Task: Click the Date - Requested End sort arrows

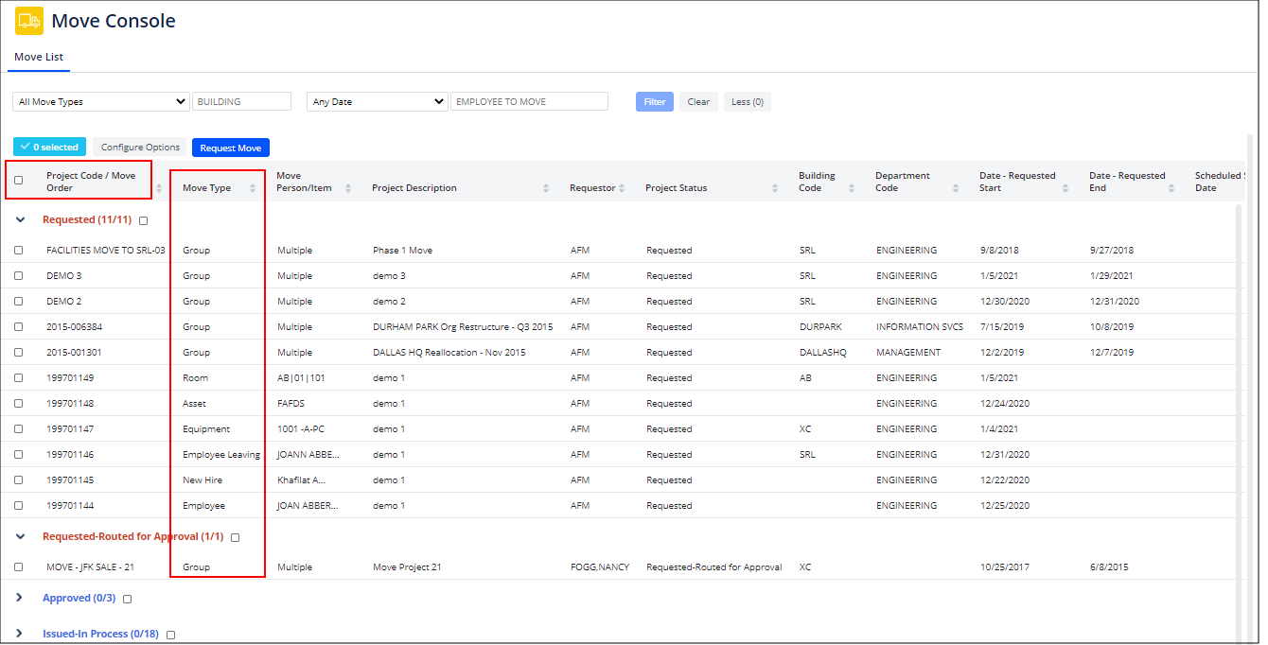Action: (1171, 188)
